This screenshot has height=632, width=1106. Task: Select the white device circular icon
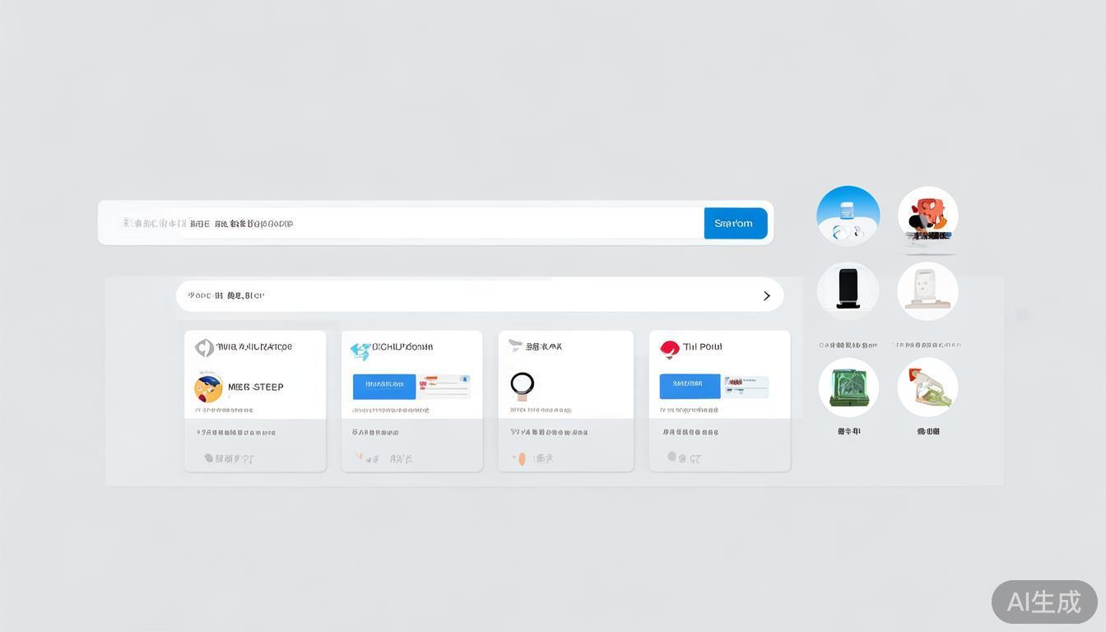point(927,290)
